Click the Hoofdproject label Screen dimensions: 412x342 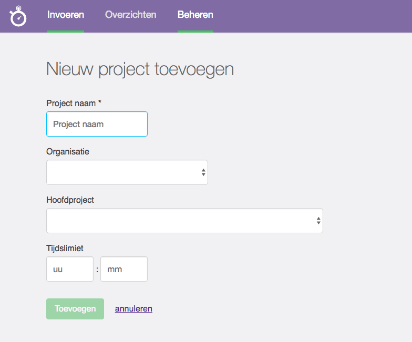pos(70,200)
